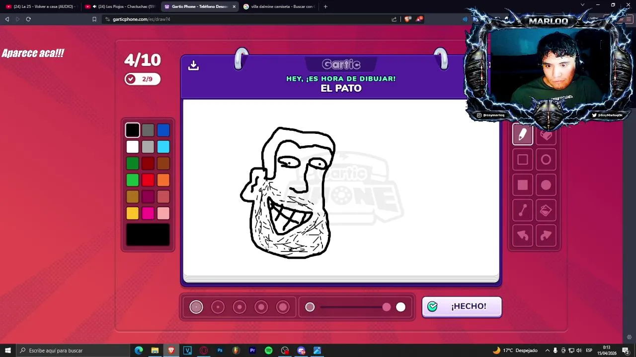This screenshot has height=357, width=636.
Task: Choose the smallest brush size
Action: pos(196,307)
